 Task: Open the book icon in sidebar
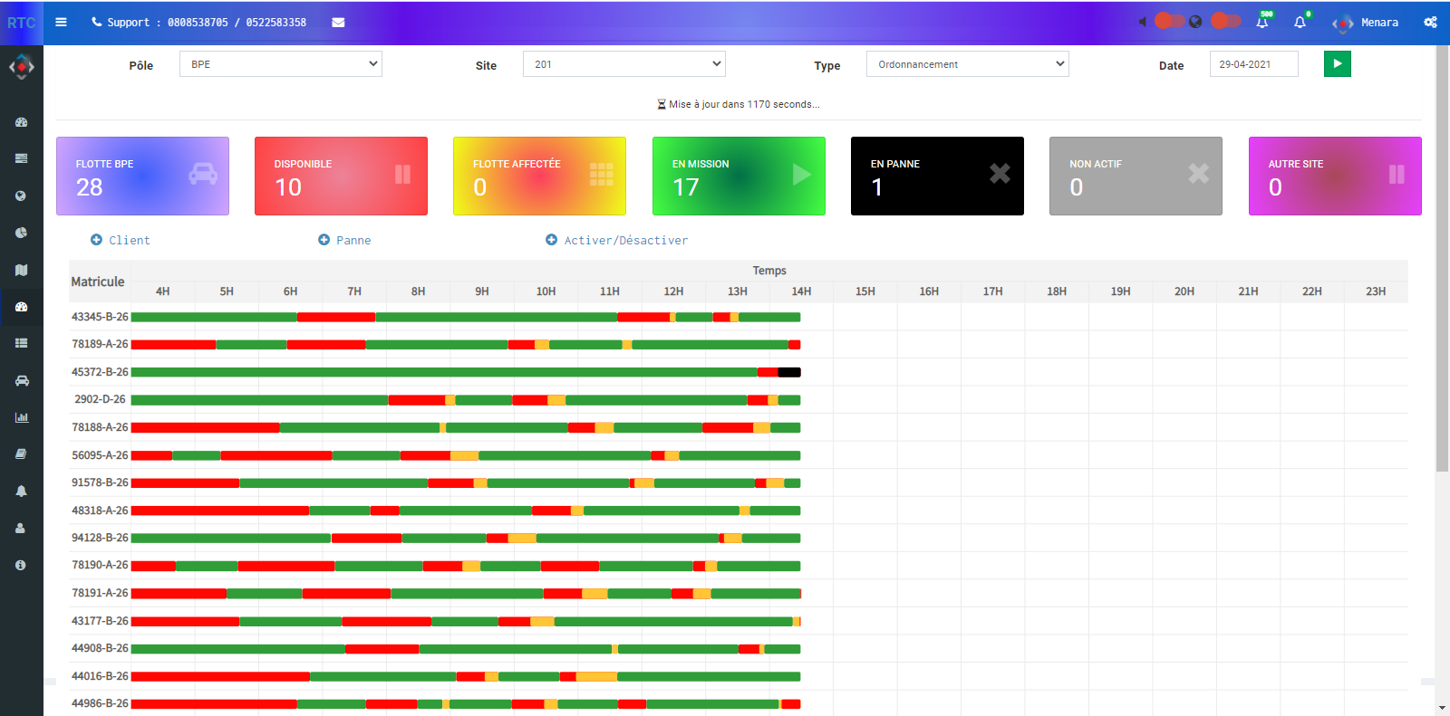(21, 453)
